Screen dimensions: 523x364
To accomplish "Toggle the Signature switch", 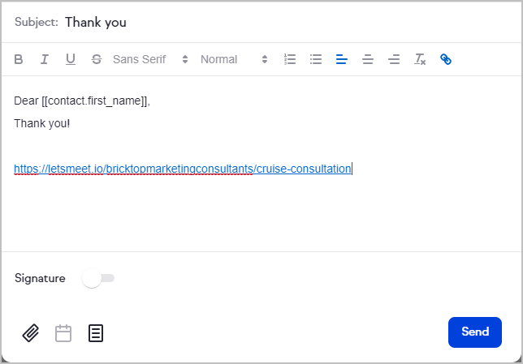I will coord(98,278).
